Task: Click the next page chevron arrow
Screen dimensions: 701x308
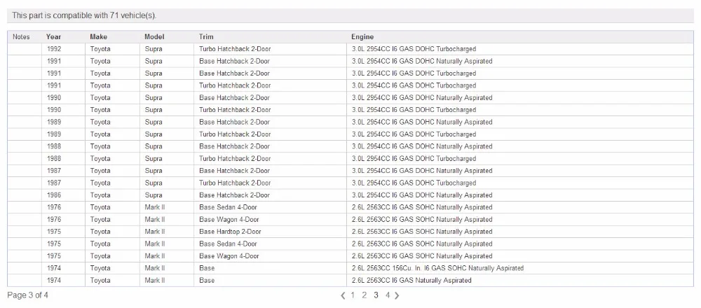Action: coord(397,295)
